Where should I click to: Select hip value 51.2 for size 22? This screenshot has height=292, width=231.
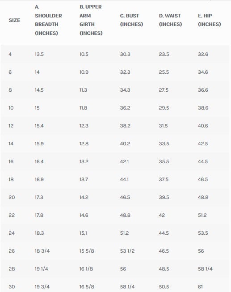[202, 215]
